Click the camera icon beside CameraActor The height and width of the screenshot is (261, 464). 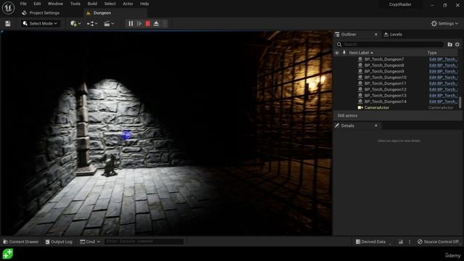click(360, 108)
